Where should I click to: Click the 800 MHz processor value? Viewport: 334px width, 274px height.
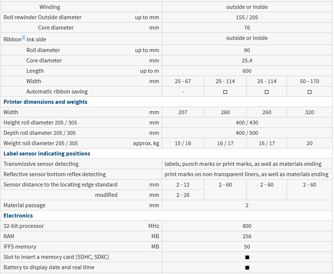(247, 226)
